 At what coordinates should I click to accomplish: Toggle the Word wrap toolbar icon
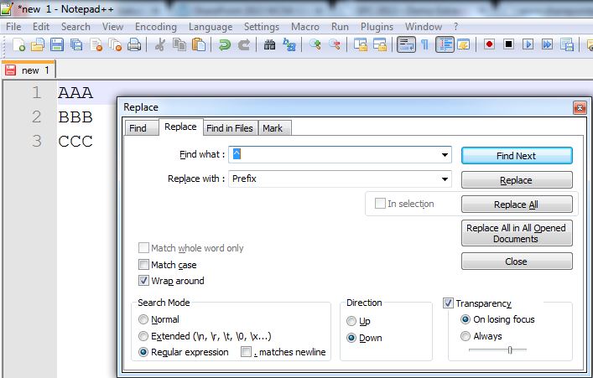[x=406, y=44]
